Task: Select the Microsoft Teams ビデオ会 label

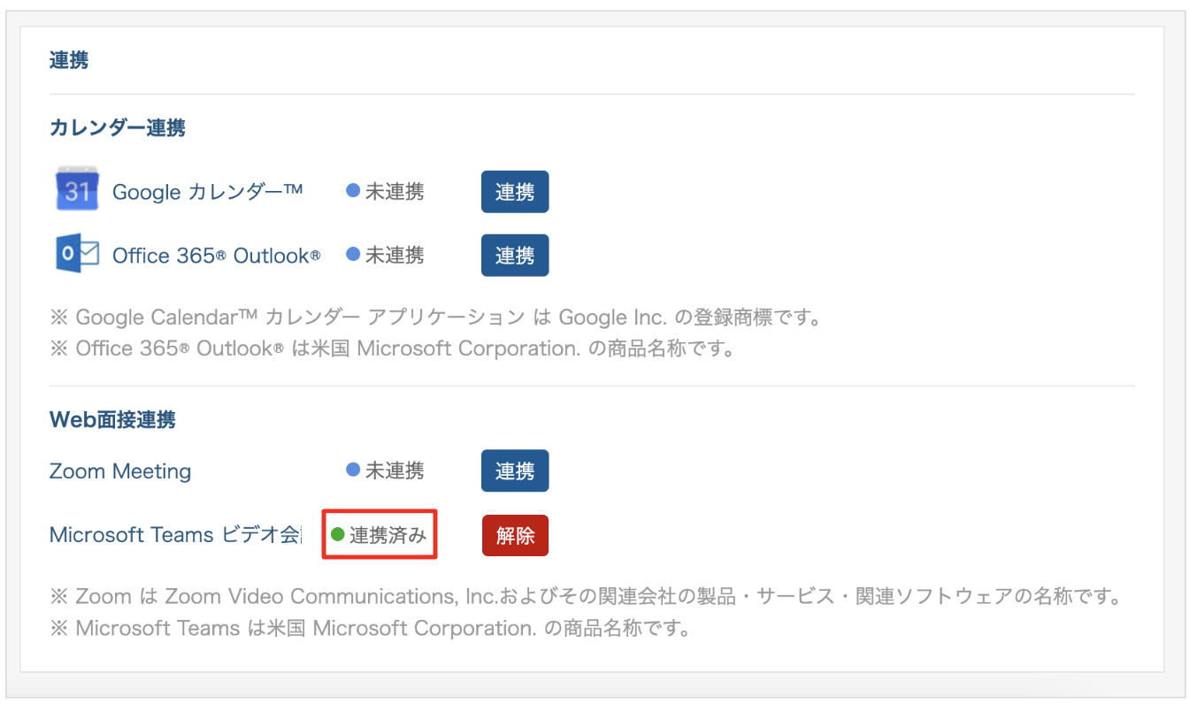Action: click(x=175, y=535)
